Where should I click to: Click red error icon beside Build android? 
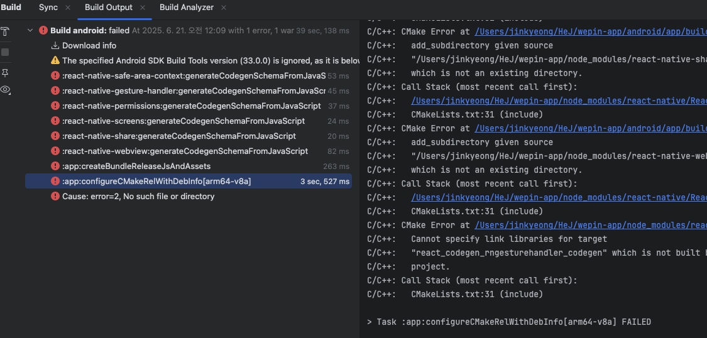[x=43, y=30]
